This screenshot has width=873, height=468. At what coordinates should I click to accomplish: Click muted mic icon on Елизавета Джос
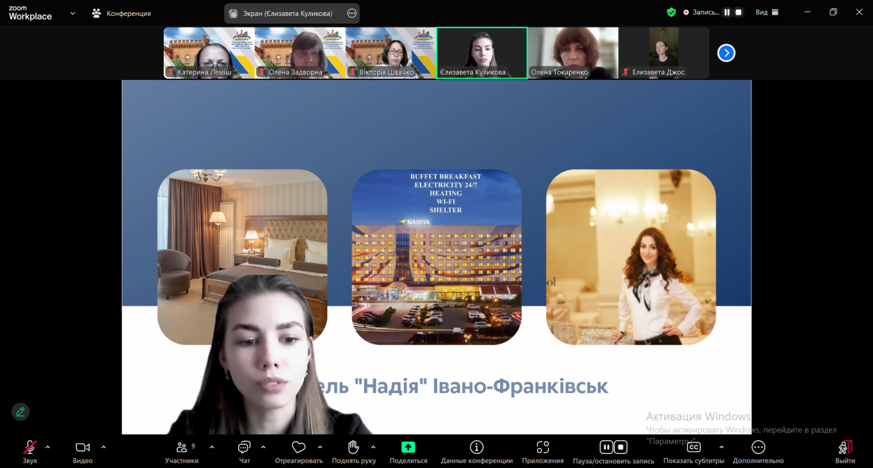coord(626,72)
